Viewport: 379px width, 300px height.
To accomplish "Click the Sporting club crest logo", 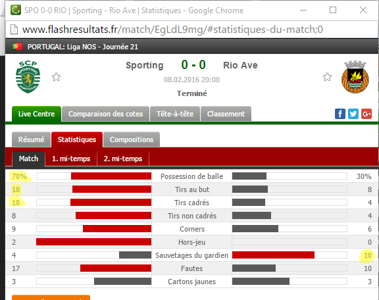I will (28, 76).
